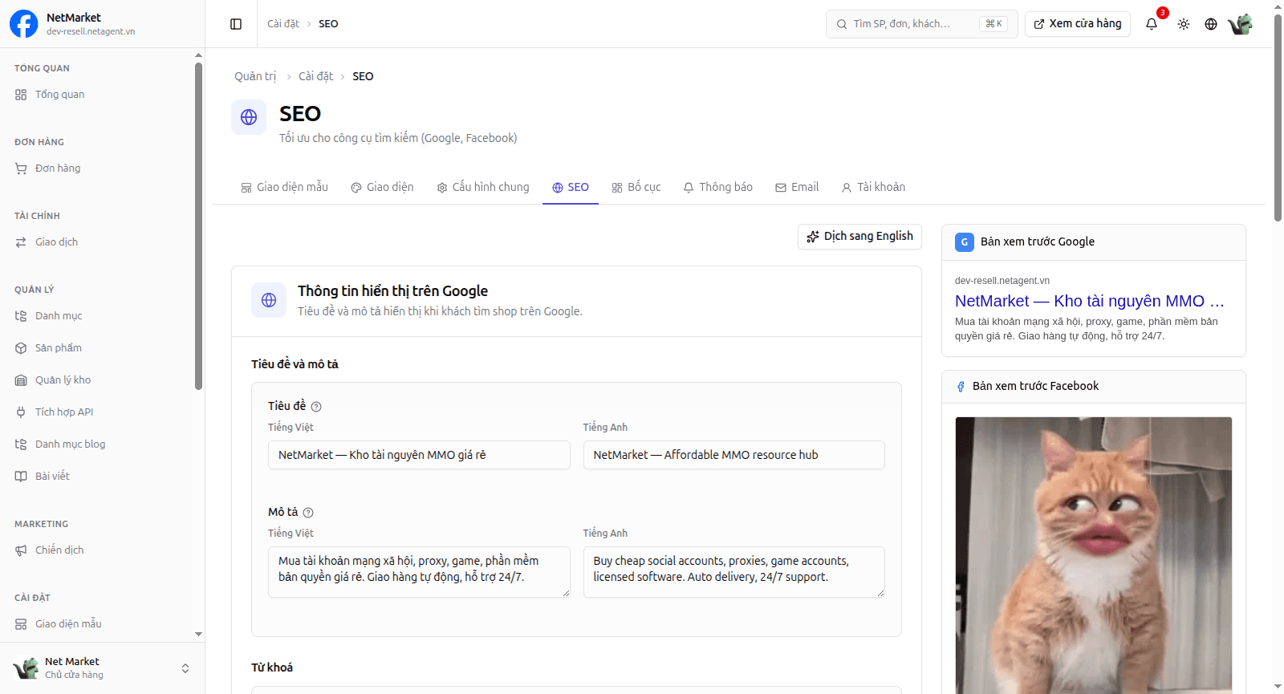Open the language globe icon in header

1211,24
